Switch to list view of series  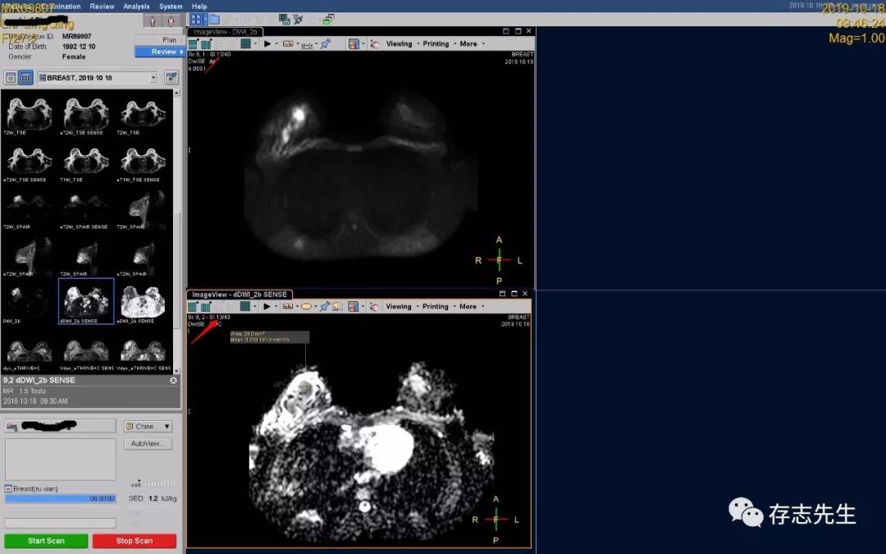(11, 77)
